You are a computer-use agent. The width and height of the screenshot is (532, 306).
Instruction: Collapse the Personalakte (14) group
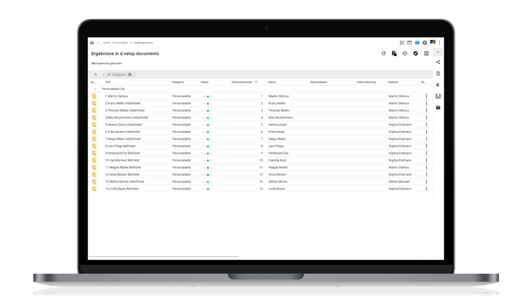tap(95, 89)
